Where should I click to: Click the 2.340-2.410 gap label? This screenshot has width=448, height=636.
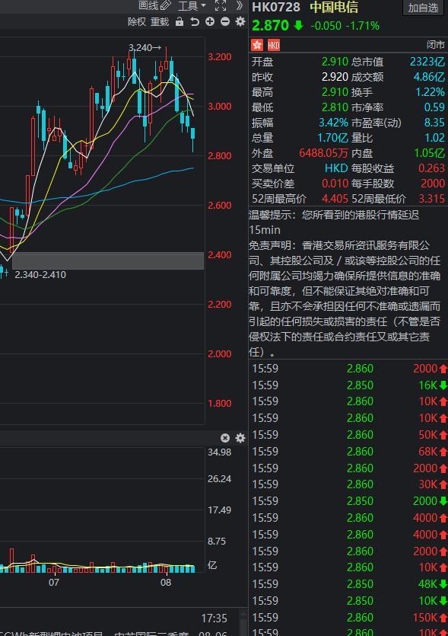coord(40,275)
